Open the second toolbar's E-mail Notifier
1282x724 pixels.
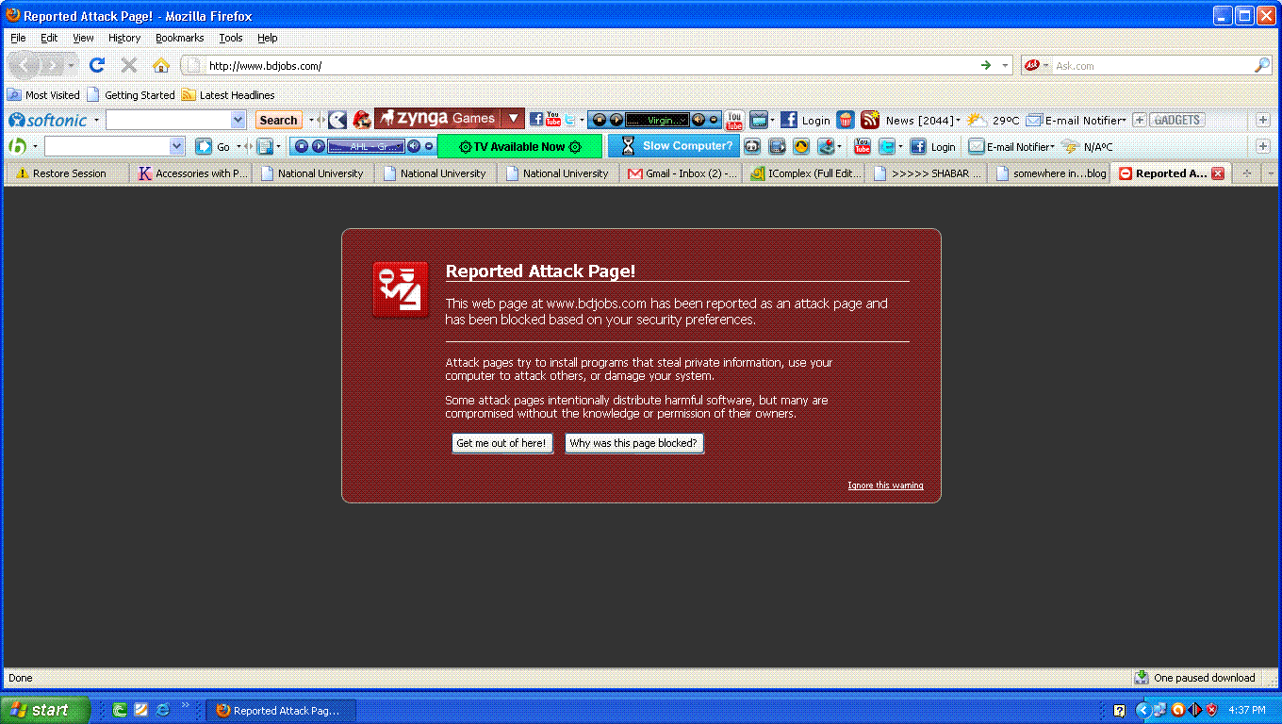click(1011, 146)
